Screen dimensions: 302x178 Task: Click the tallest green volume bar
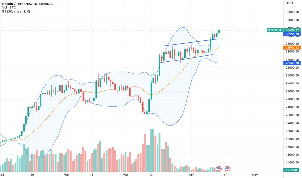pos(153,150)
